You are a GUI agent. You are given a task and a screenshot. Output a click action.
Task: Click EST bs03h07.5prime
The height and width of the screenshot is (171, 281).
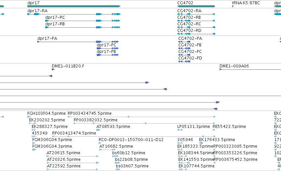coord(118,170)
